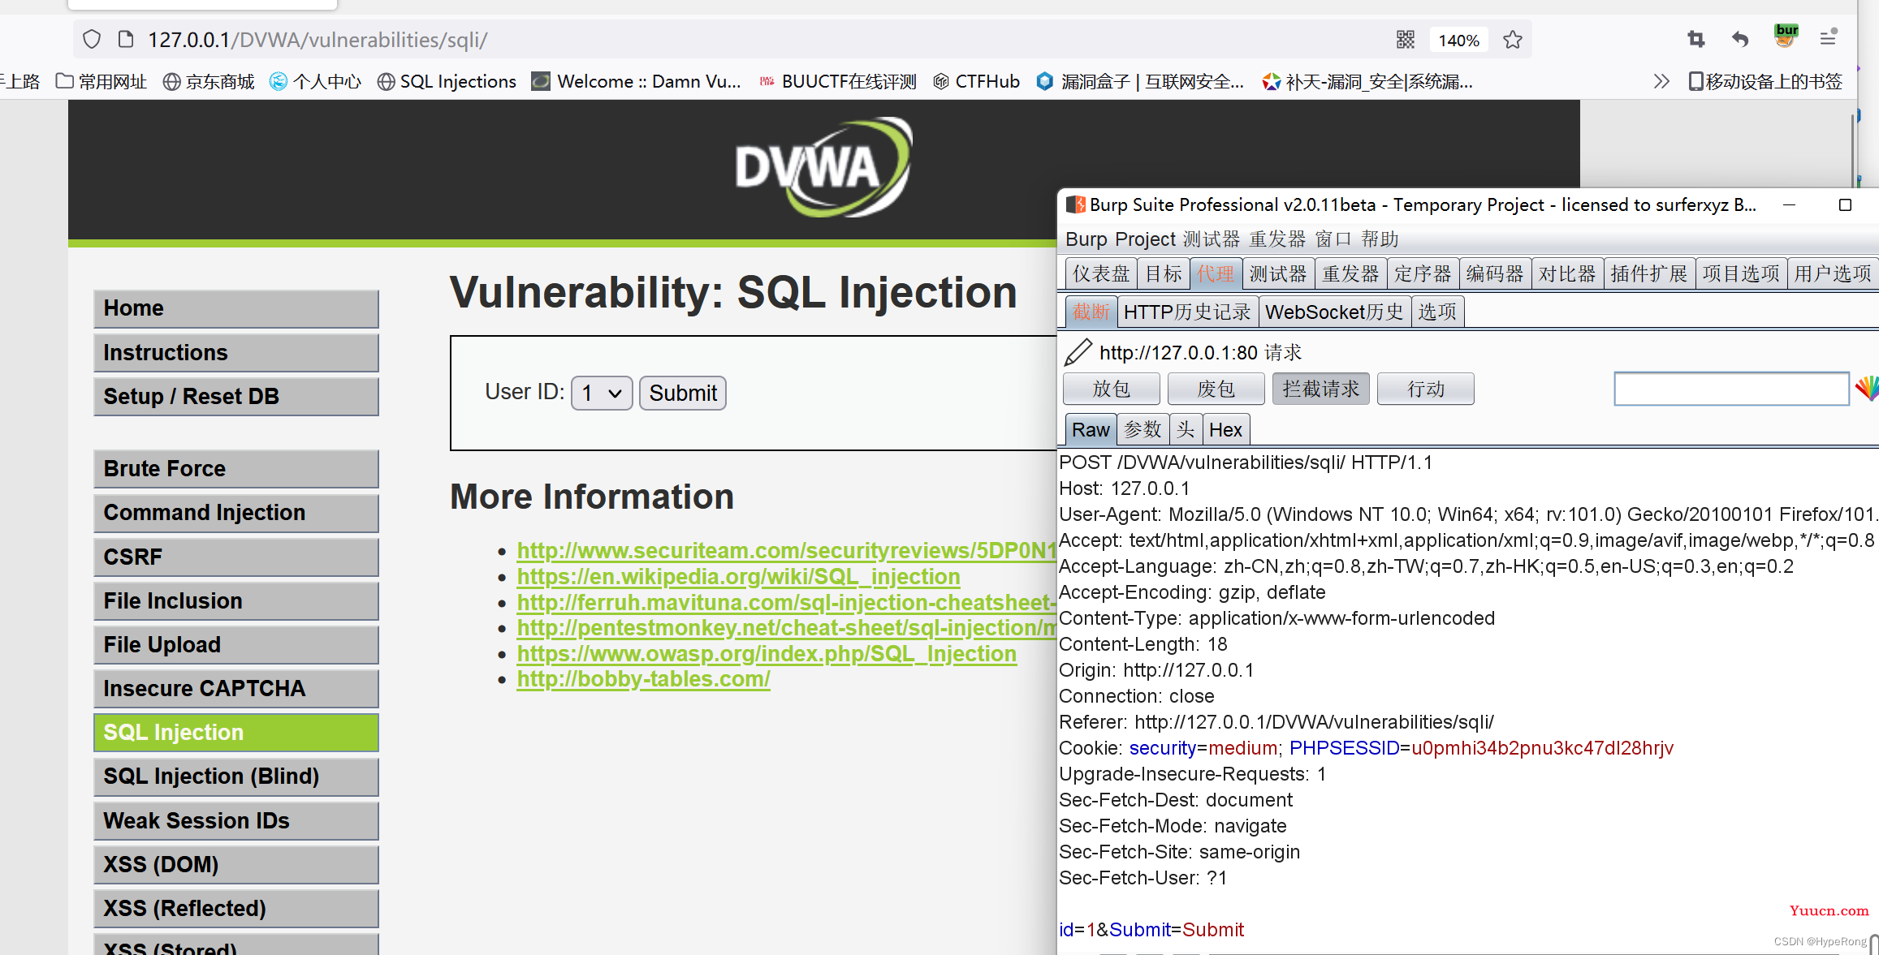1879x955 pixels.
Task: Click the 废包 drop button in Burp
Action: tap(1216, 389)
